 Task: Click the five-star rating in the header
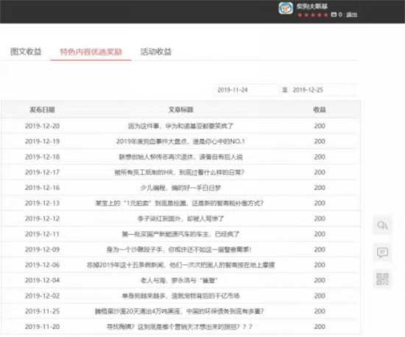click(313, 15)
